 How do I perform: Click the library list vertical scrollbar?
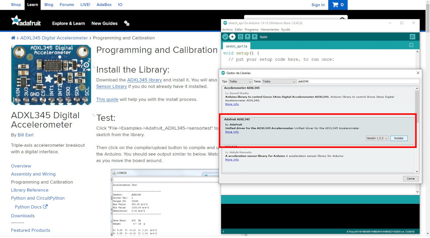(x=417, y=130)
